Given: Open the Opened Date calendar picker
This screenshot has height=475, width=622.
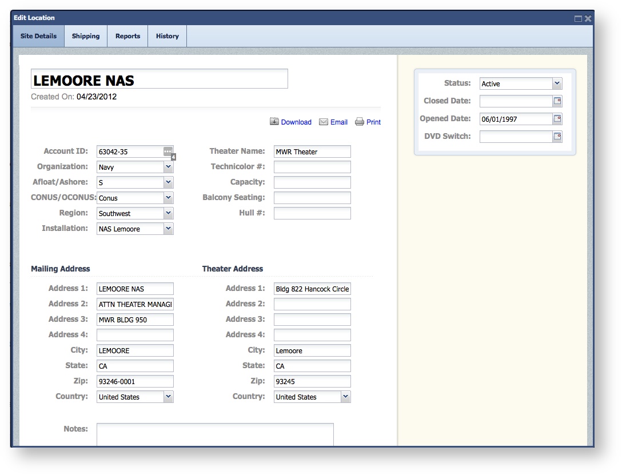Looking at the screenshot, I should tap(557, 119).
